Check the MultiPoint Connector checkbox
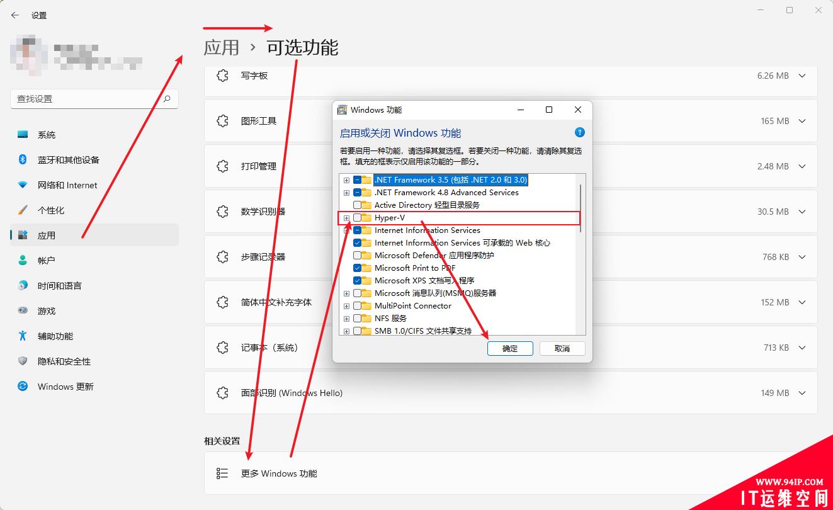The image size is (833, 510). pyautogui.click(x=358, y=306)
